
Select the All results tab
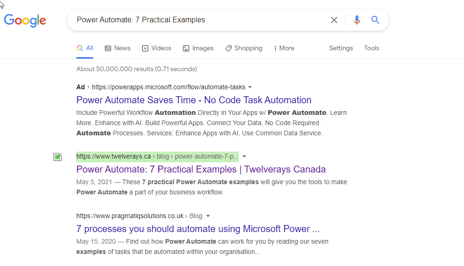click(85, 48)
